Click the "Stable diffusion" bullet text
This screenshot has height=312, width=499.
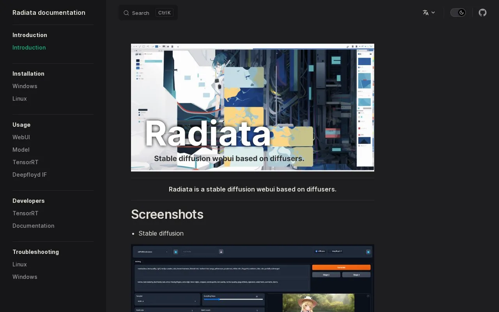pyautogui.click(x=161, y=233)
